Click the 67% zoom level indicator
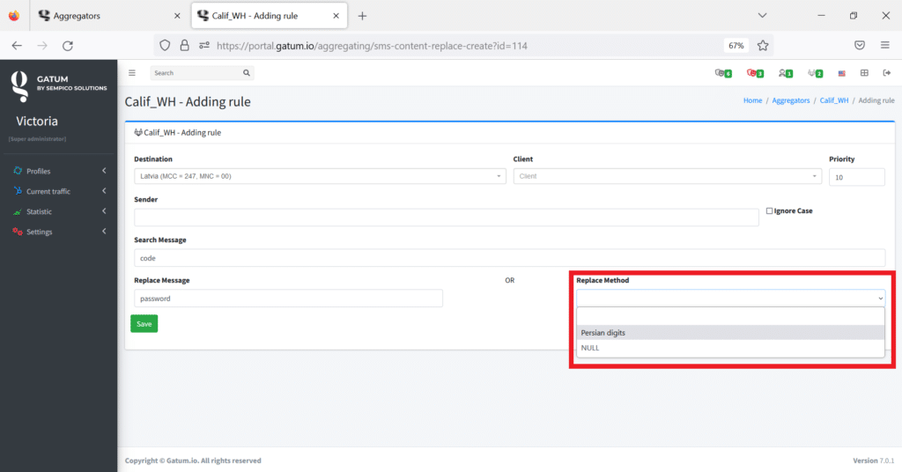This screenshot has width=902, height=472. 736,46
